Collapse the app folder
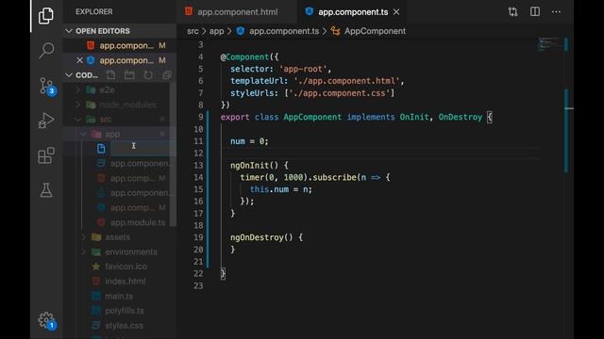The image size is (604, 339). tap(120, 134)
